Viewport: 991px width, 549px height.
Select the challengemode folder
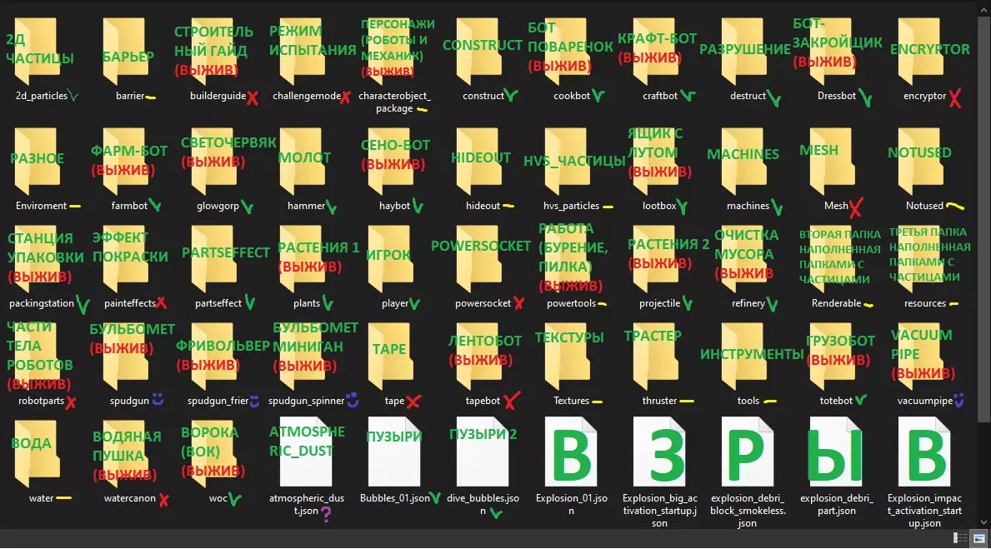tap(304, 52)
